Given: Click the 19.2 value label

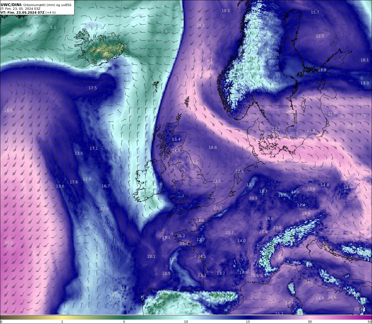Looking at the screenshot, I should (x=276, y=128).
